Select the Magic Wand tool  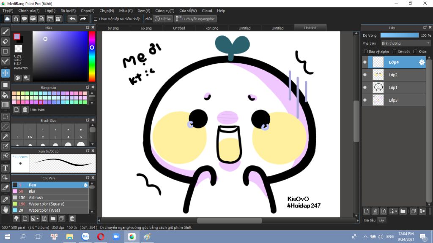[5, 136]
